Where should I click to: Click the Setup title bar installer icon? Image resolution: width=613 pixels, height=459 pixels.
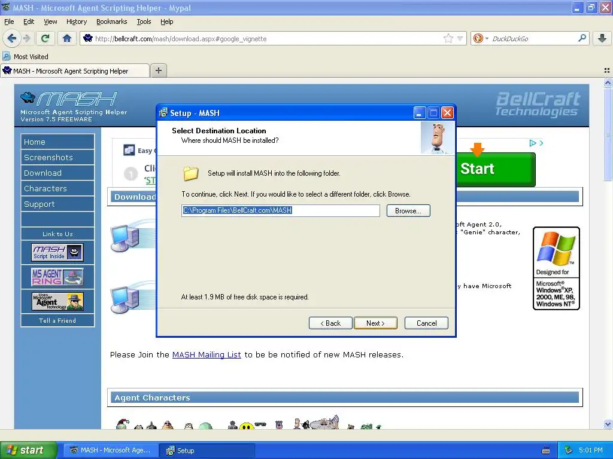pyautogui.click(x=163, y=113)
